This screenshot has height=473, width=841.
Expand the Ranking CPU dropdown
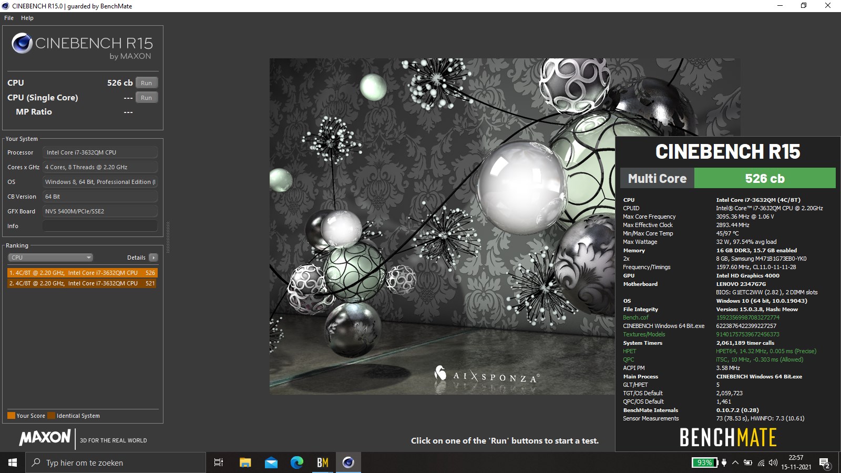pos(50,258)
